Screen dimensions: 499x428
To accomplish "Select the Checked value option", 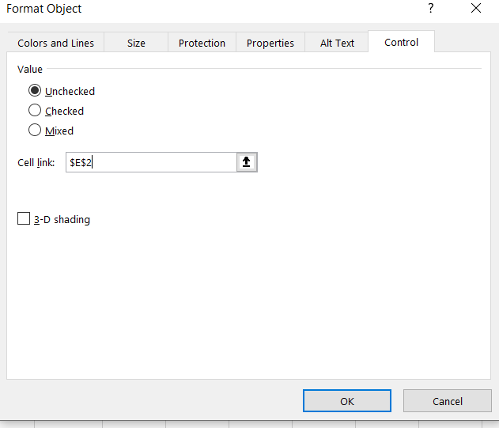I will [35, 111].
